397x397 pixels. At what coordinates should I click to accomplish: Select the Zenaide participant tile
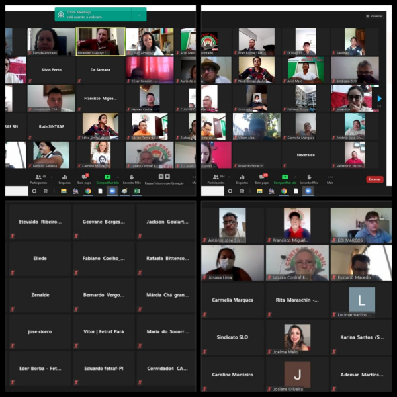[40, 295]
